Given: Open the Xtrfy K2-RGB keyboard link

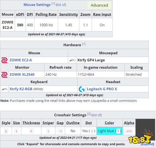Looking at the screenshot, I should click(x=21, y=89).
